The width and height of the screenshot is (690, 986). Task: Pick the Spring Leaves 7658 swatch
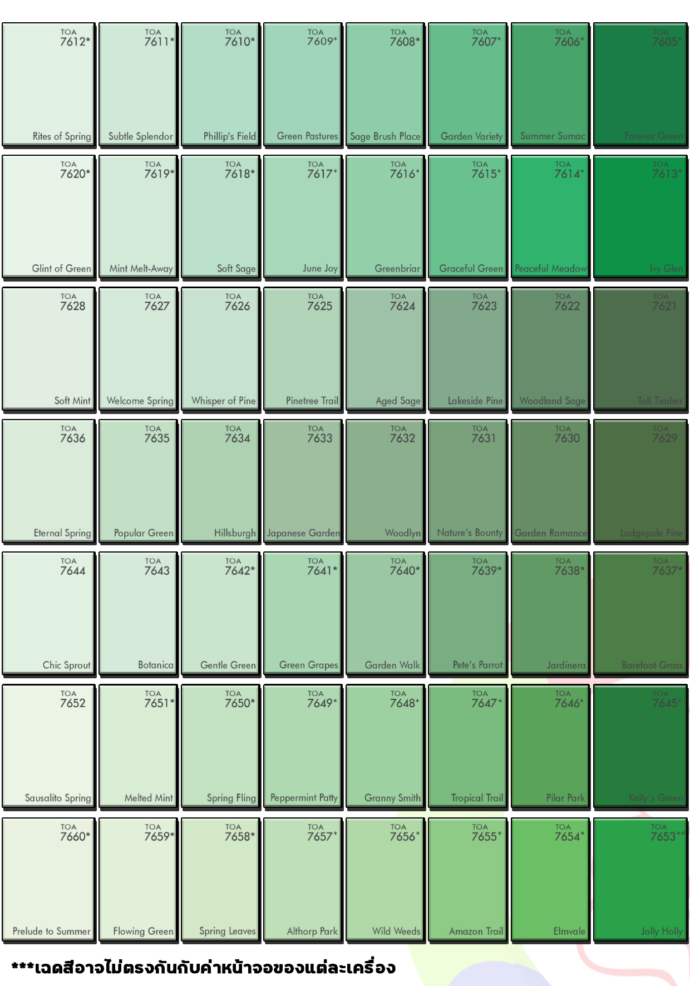(x=220, y=880)
